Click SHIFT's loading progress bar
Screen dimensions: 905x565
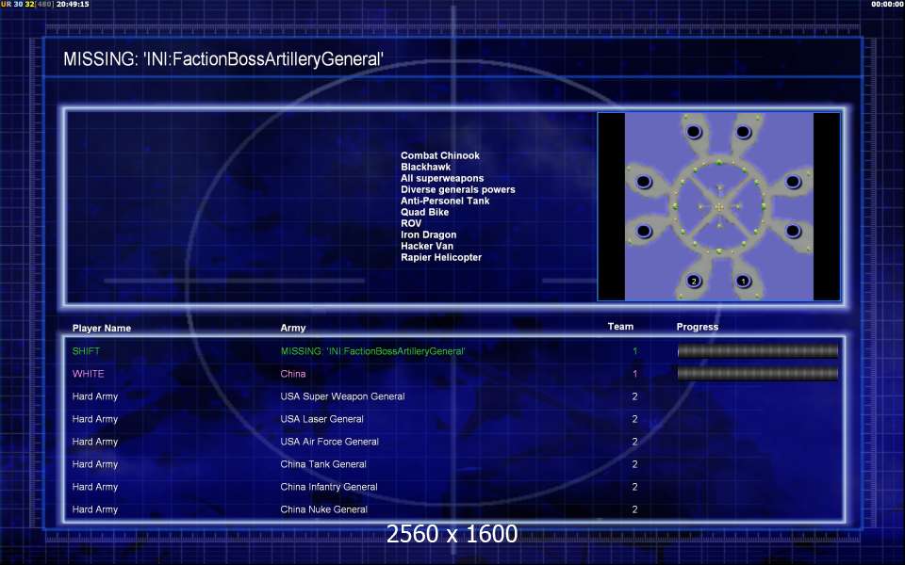pos(757,350)
